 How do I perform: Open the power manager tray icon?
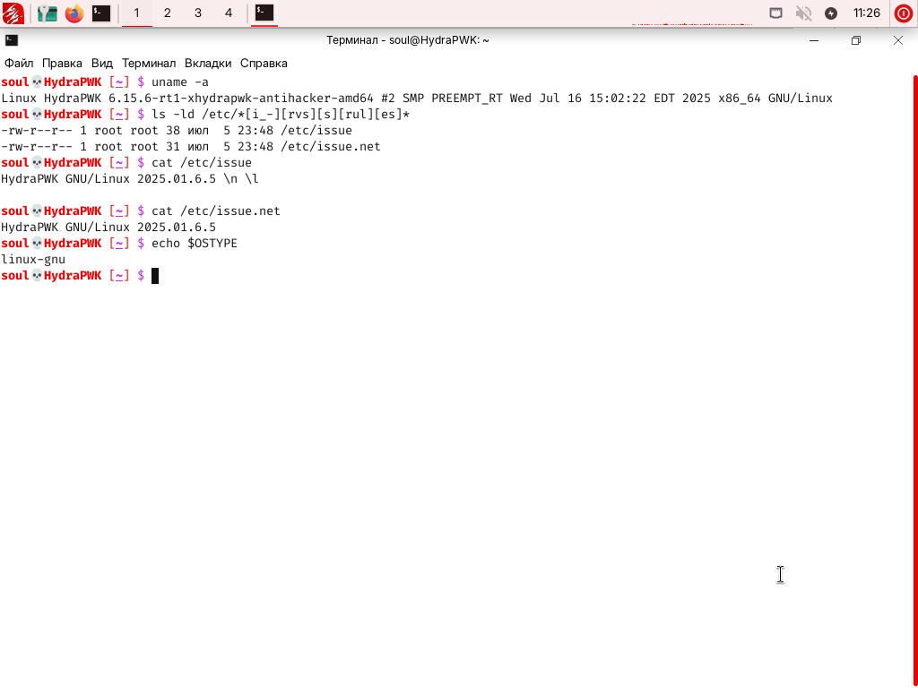pyautogui.click(x=831, y=13)
